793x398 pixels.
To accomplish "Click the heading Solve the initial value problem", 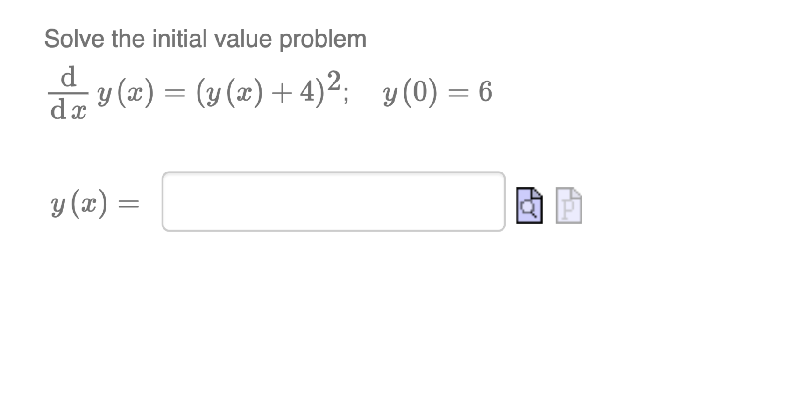I will click(x=205, y=39).
